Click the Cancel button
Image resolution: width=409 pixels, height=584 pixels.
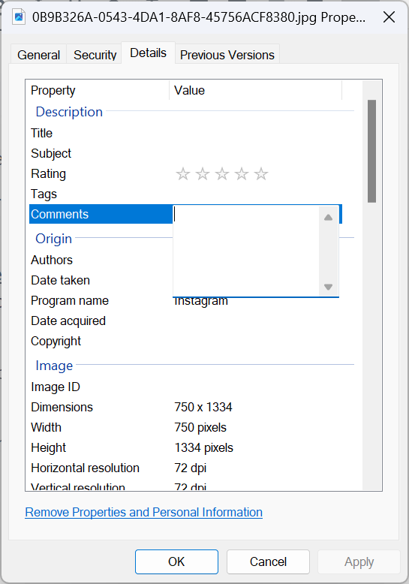pyautogui.click(x=268, y=561)
